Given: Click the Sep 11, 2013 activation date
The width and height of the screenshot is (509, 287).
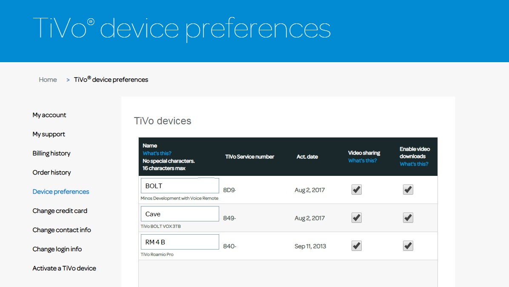Looking at the screenshot, I should click(310, 246).
